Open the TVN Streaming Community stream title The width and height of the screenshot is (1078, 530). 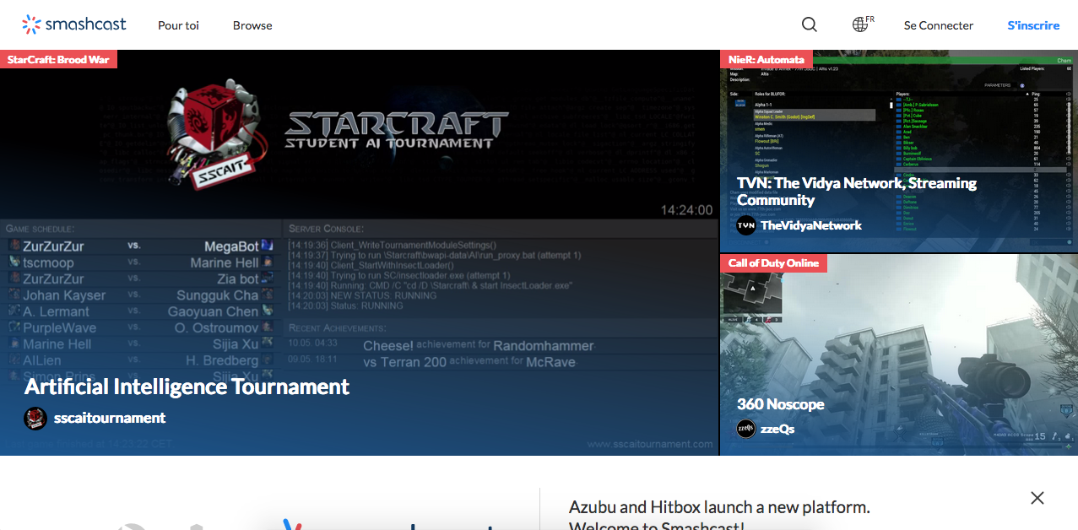point(857,192)
